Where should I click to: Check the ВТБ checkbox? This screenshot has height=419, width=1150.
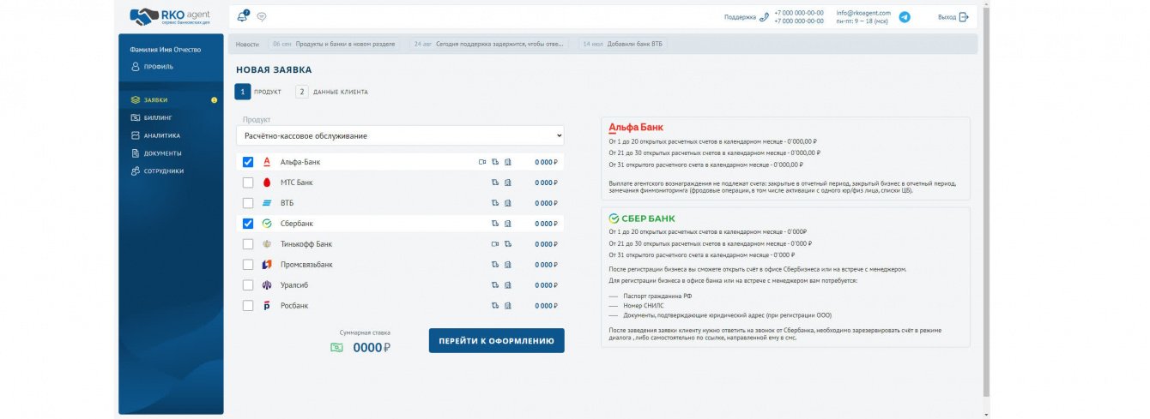click(248, 203)
